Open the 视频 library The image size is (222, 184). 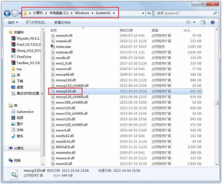17,118
